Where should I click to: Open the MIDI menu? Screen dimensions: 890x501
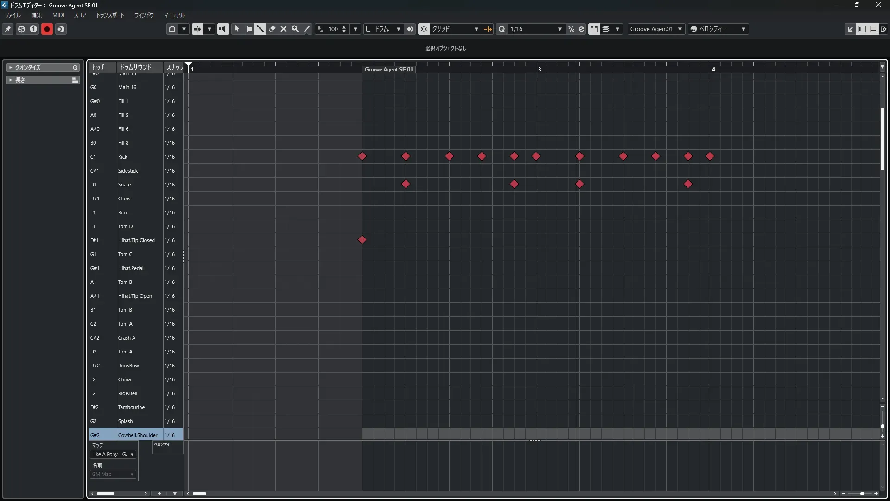(58, 15)
